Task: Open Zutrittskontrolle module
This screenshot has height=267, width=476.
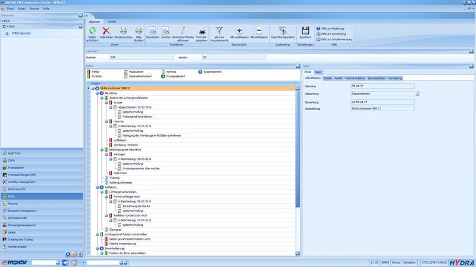Action: [42, 218]
